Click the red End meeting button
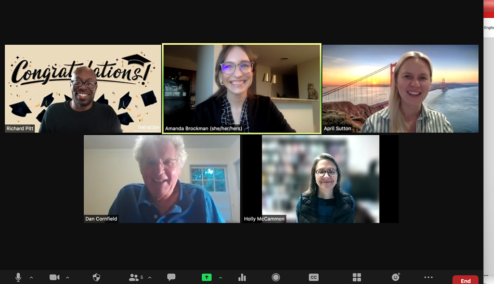Viewport: 494px width, 284px height. pos(465,280)
